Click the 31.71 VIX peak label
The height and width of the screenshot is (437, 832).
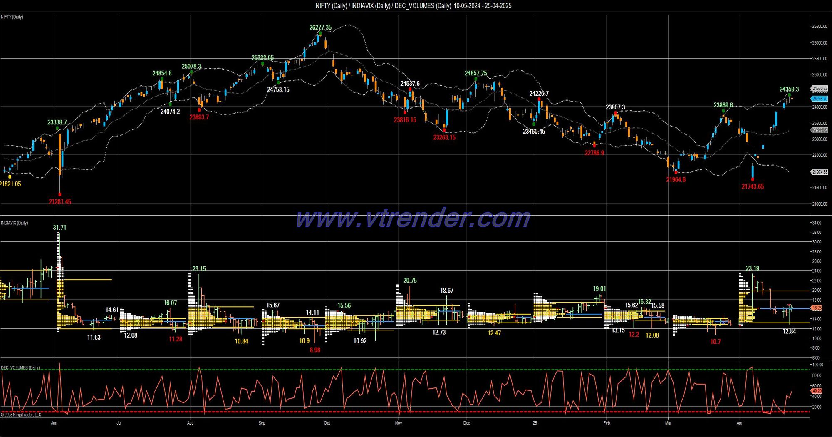pyautogui.click(x=59, y=228)
